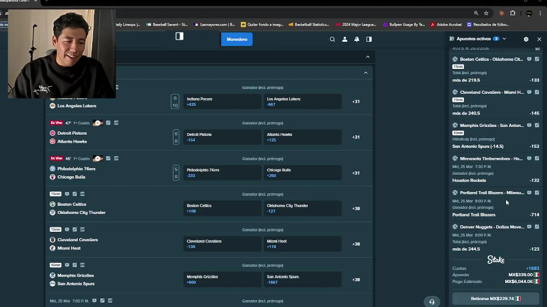Toggle stats checkbox on Cleveland Cavaliers bet slip
The image size is (547, 307).
pos(537,92)
